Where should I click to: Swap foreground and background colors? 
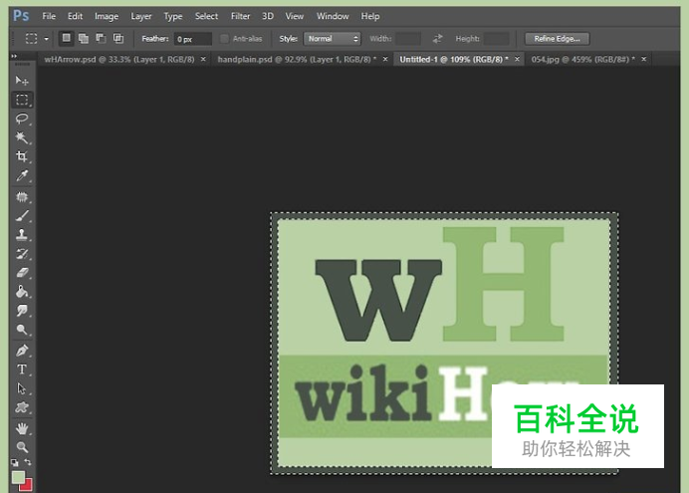[28, 462]
